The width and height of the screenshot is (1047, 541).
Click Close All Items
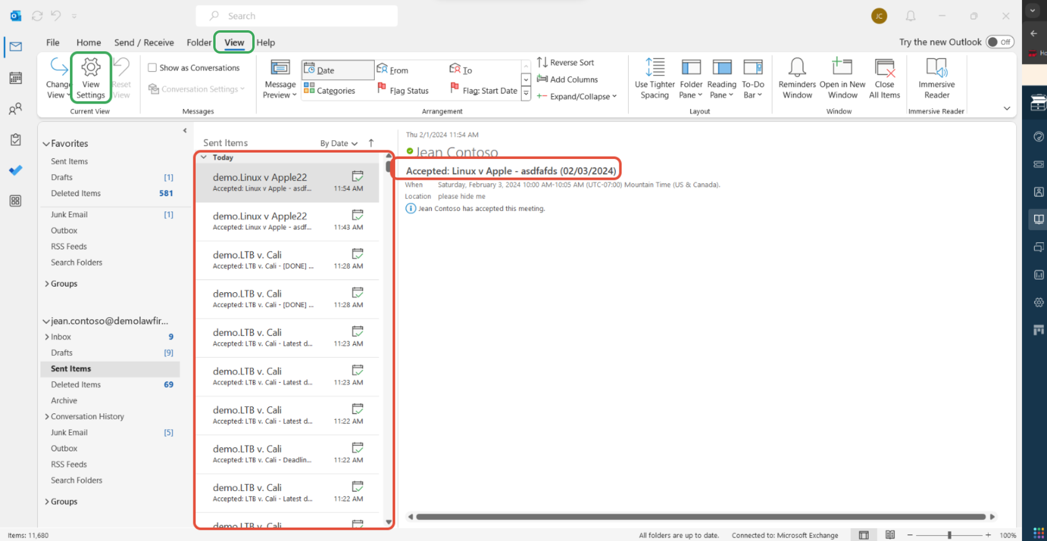click(x=884, y=79)
